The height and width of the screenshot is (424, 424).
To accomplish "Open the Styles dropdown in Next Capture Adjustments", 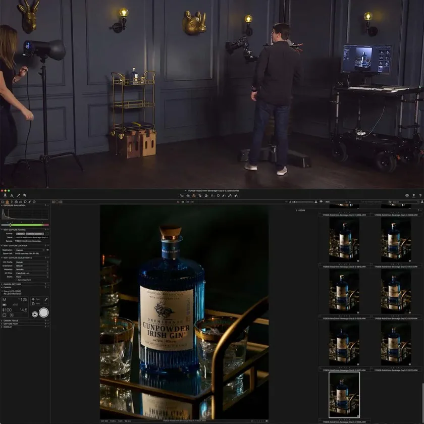I will (x=31, y=276).
